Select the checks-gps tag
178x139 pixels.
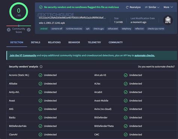coord(98,29)
